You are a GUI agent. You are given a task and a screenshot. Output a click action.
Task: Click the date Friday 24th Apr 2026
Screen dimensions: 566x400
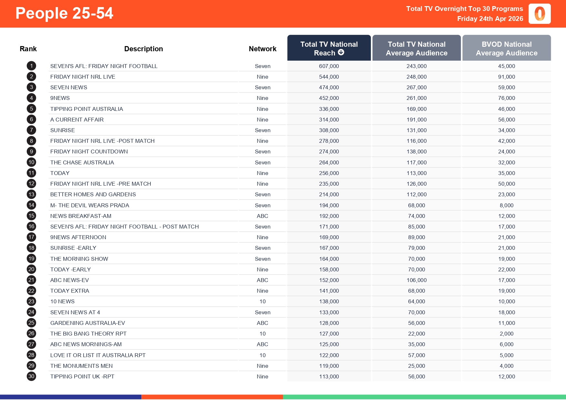pyautogui.click(x=490, y=18)
